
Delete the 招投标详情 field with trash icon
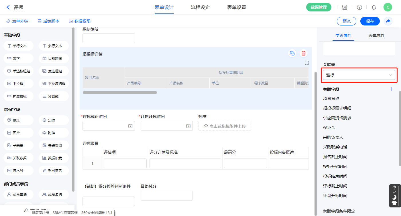point(303,53)
